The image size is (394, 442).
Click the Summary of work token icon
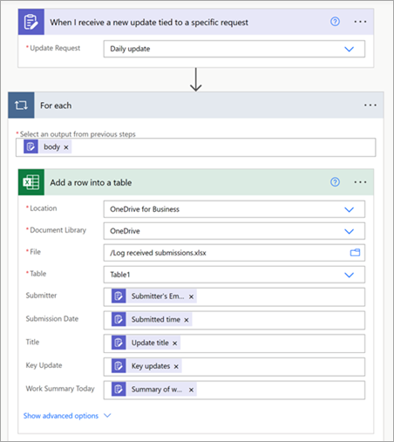click(119, 389)
